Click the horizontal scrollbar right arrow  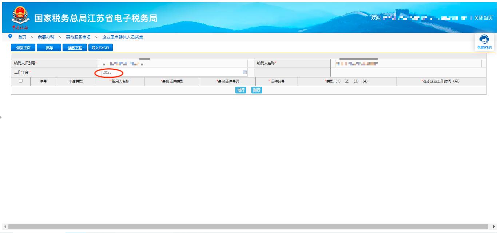click(494, 226)
